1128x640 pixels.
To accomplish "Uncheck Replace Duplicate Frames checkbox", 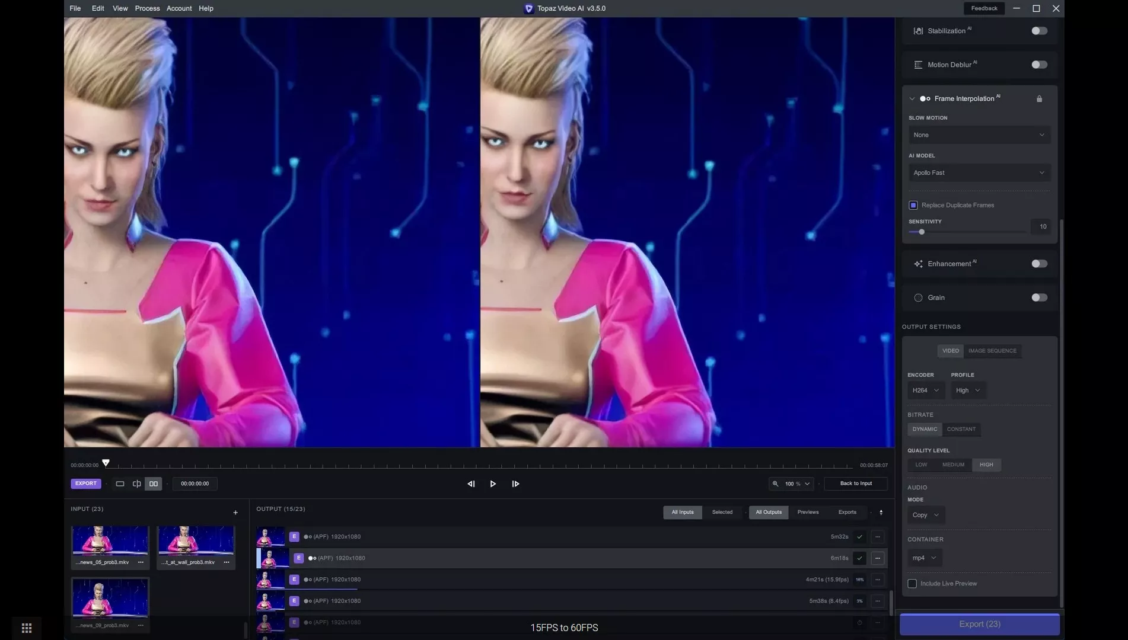I will 913,205.
